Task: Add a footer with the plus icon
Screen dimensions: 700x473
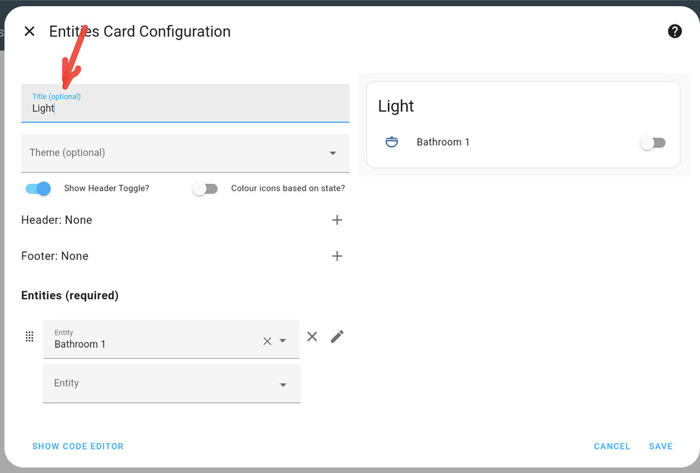Action: coord(337,256)
